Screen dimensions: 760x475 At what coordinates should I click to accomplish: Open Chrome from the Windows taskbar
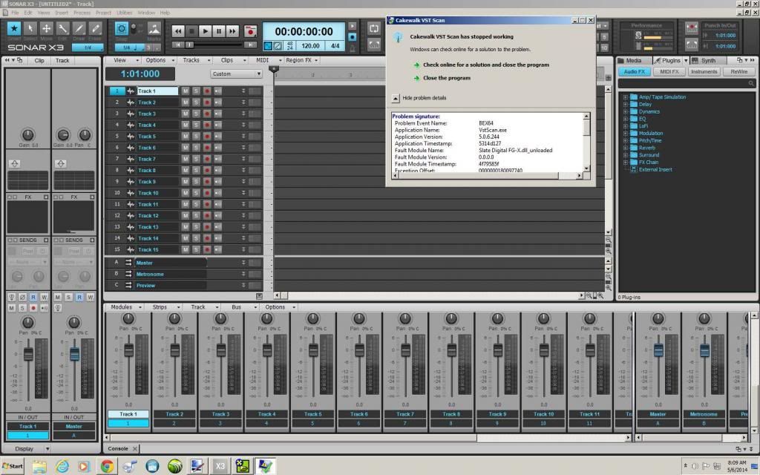(x=107, y=466)
